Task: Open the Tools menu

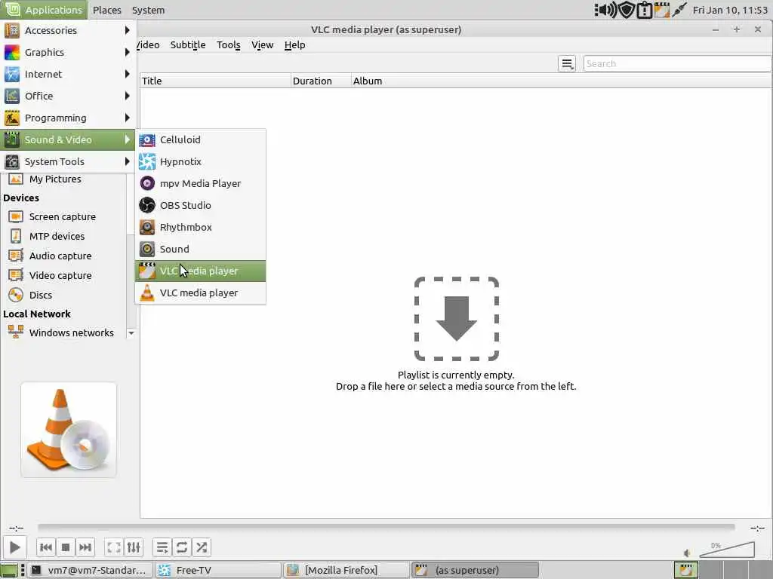Action: [x=228, y=44]
